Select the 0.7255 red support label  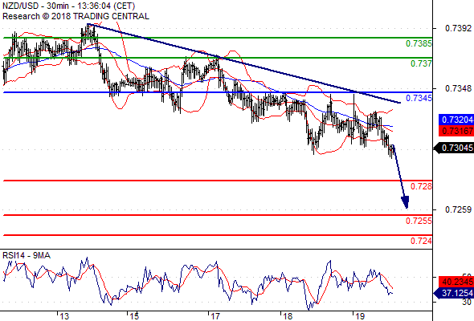click(419, 221)
